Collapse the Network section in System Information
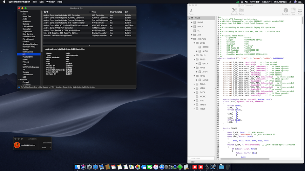Viewport: 305px width, 171px height. 19,80
